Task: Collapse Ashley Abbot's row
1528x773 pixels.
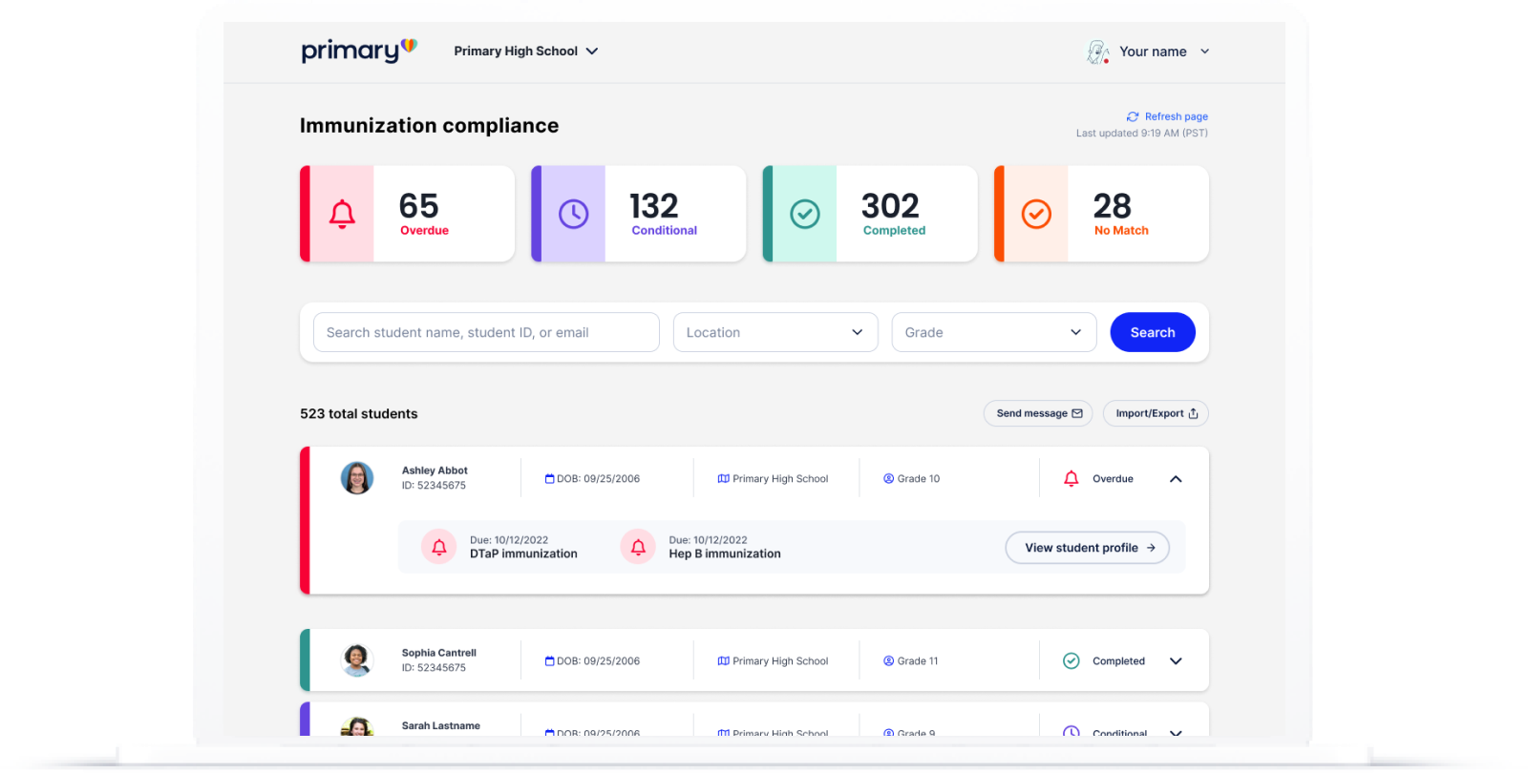Action: click(x=1176, y=479)
